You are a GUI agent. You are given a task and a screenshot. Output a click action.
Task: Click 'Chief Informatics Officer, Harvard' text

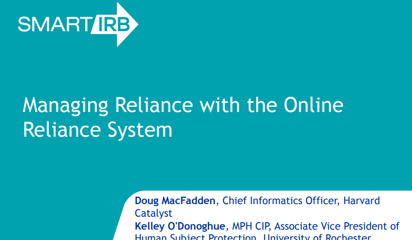point(301,201)
